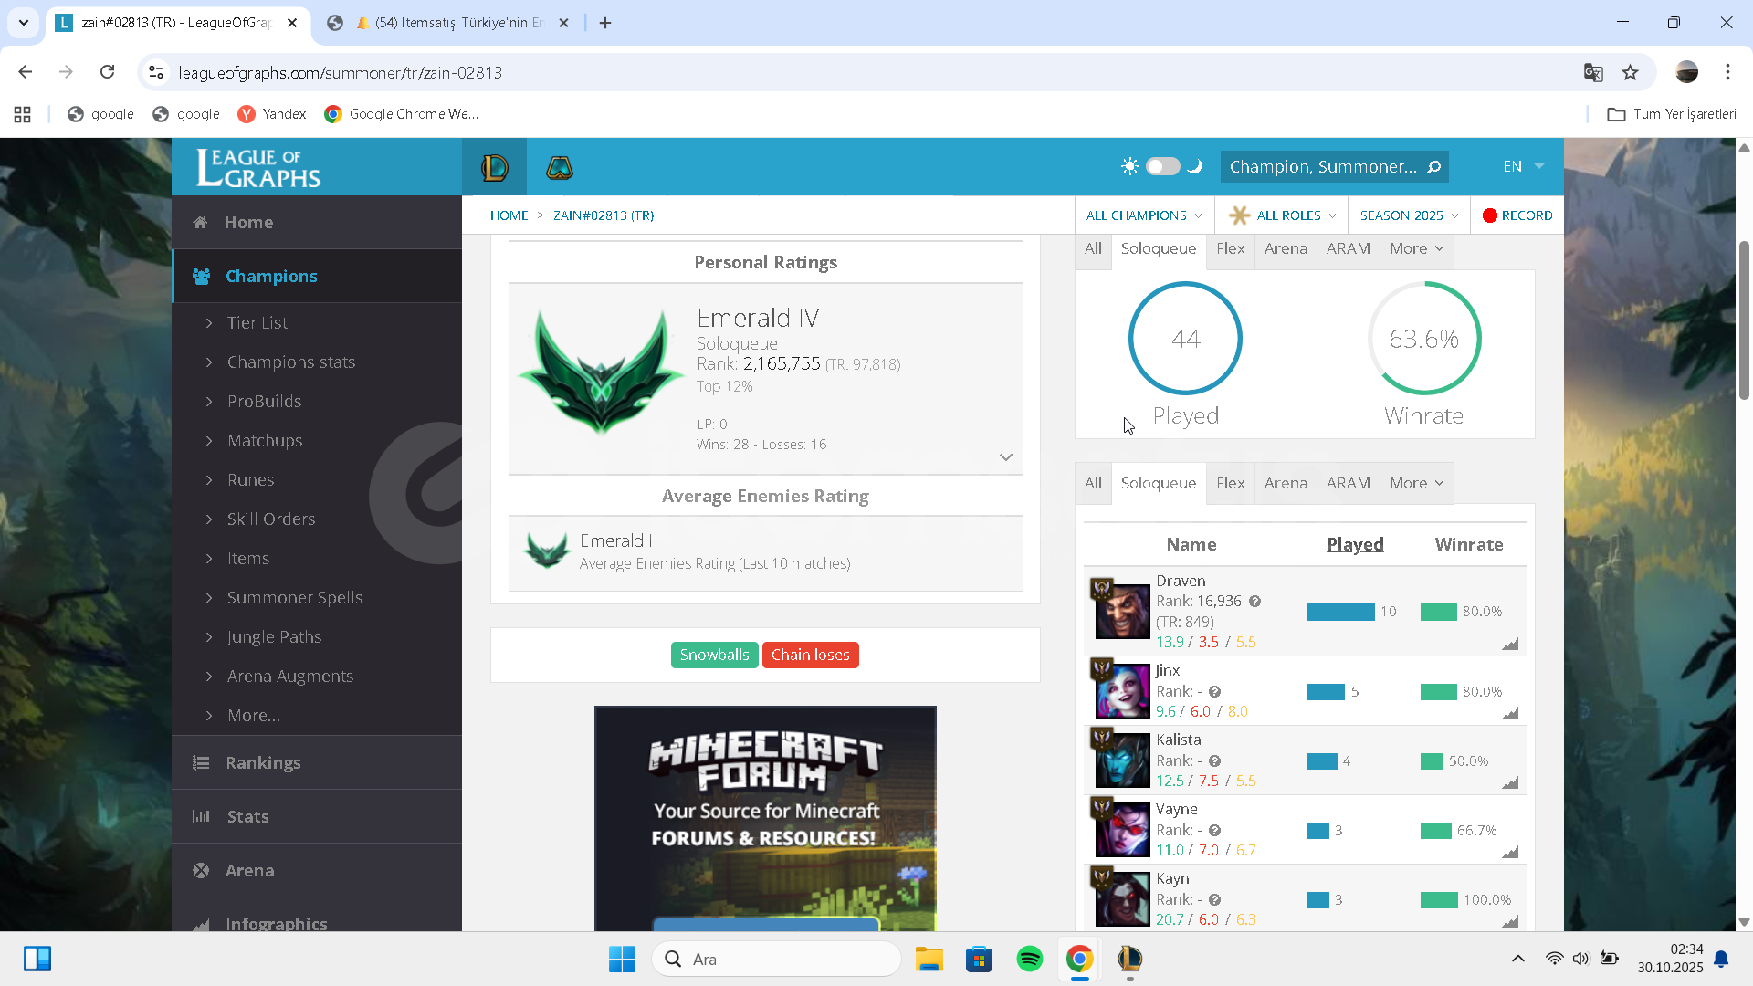
Task: Bookmark this page with the star icon
Action: click(x=1630, y=73)
